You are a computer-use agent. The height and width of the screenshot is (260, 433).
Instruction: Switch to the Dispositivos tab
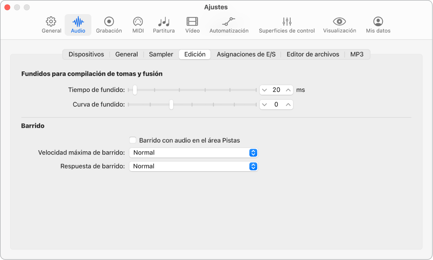86,54
